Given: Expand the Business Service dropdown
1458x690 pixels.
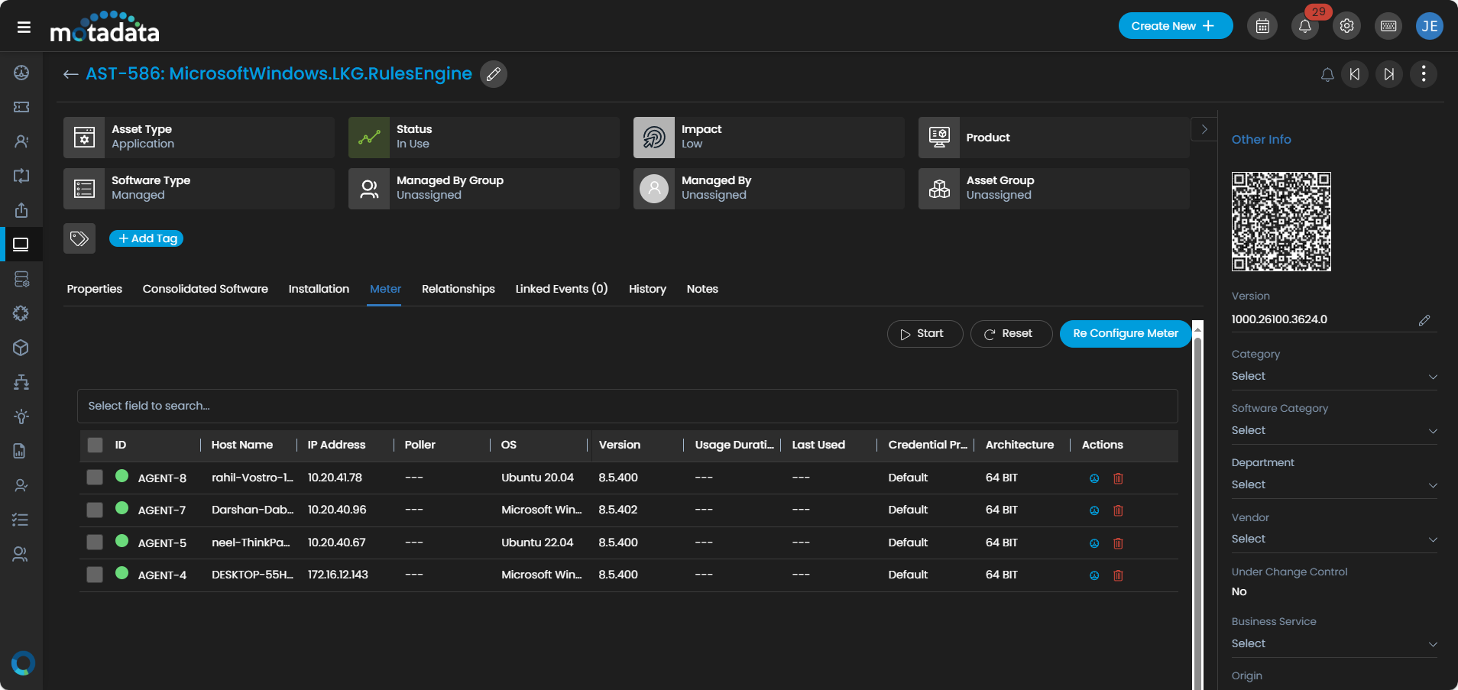Looking at the screenshot, I should [x=1334, y=644].
